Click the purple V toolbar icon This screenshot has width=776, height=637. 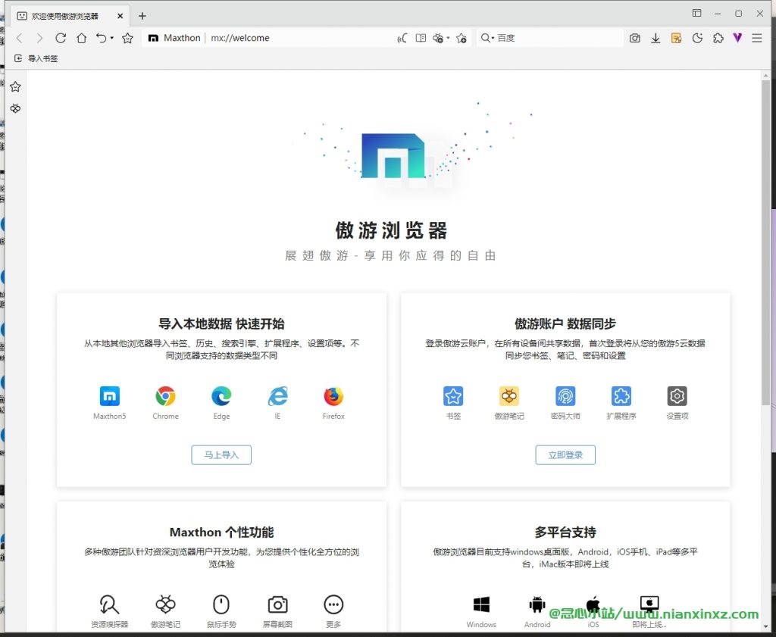737,38
